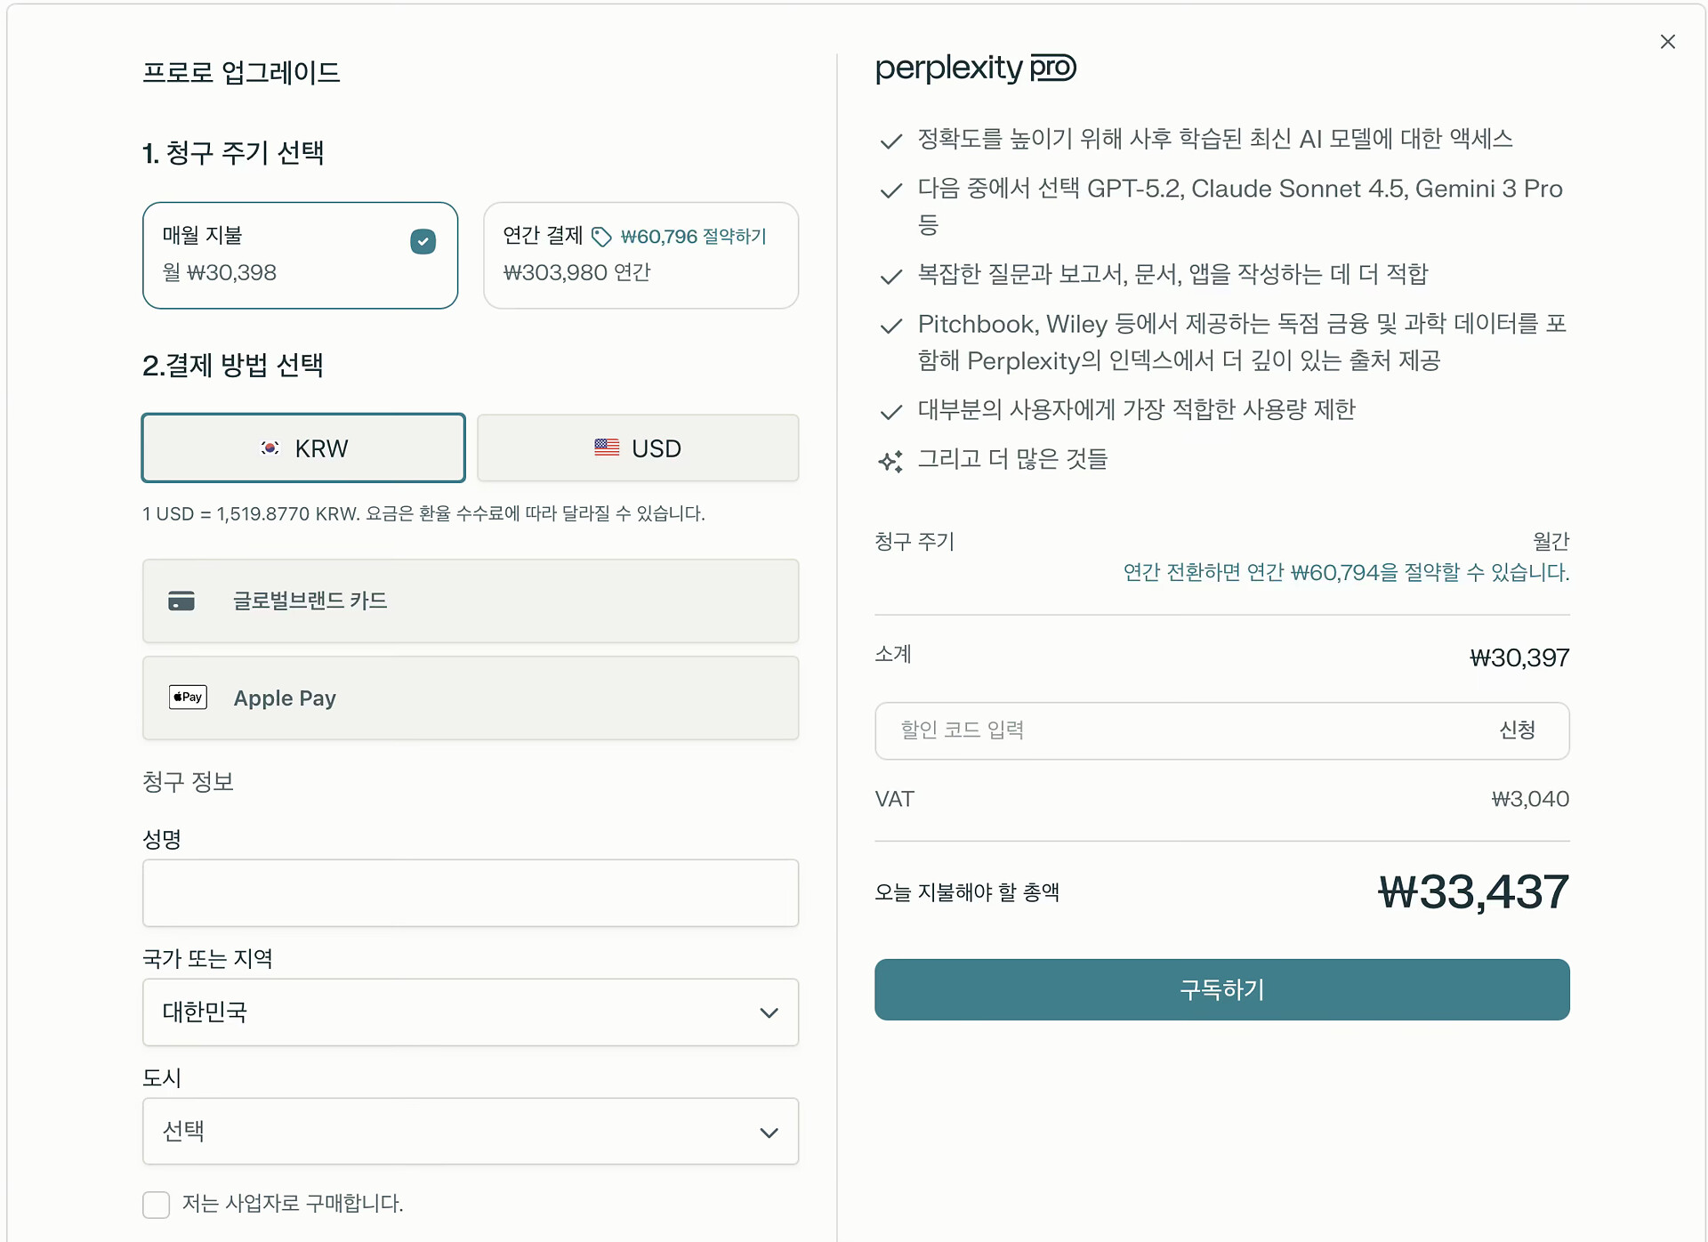This screenshot has width=1708, height=1242.
Task: Check the 저는 사업자로 구매합니다 checkbox
Action: point(157,1205)
